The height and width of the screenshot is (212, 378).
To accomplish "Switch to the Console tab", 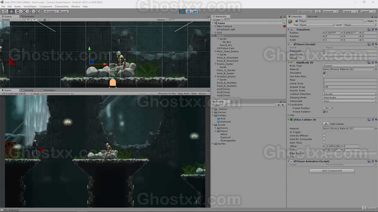I will coord(27,90).
